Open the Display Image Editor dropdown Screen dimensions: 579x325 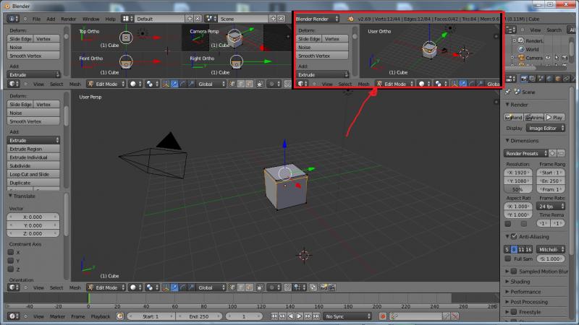click(x=546, y=129)
